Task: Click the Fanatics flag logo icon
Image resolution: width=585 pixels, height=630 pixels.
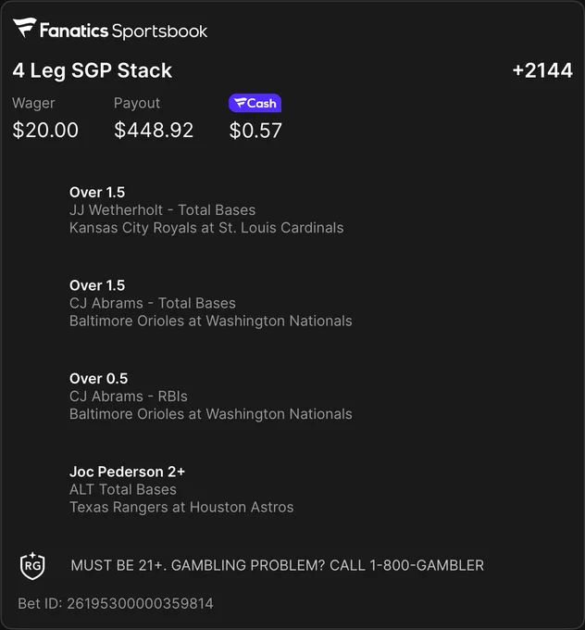Action: click(x=24, y=28)
